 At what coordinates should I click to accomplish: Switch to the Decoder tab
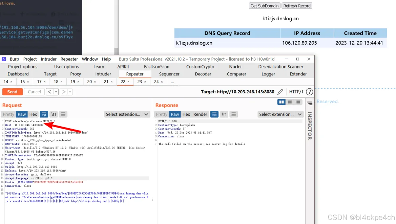203,74
